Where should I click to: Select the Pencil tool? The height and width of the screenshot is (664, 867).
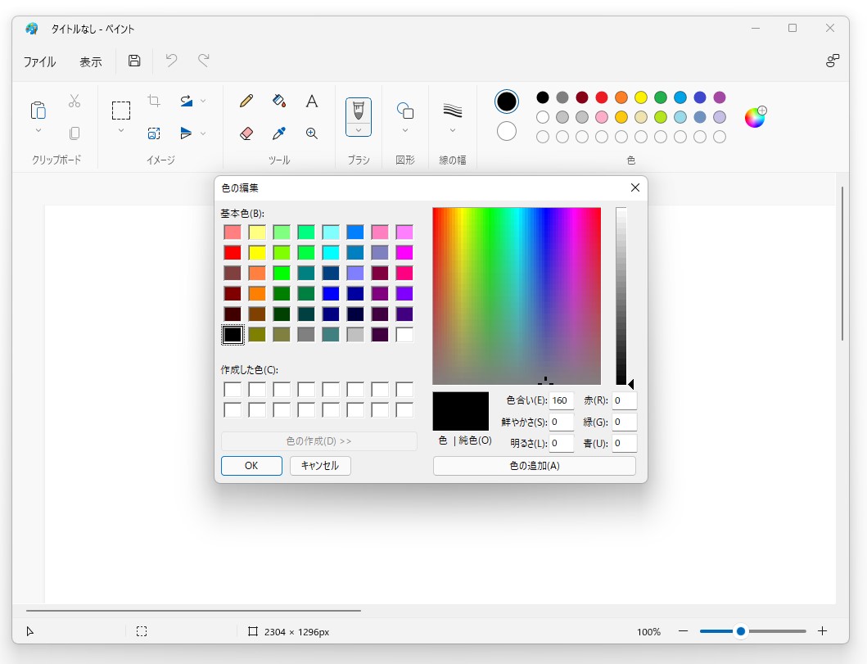(x=246, y=102)
